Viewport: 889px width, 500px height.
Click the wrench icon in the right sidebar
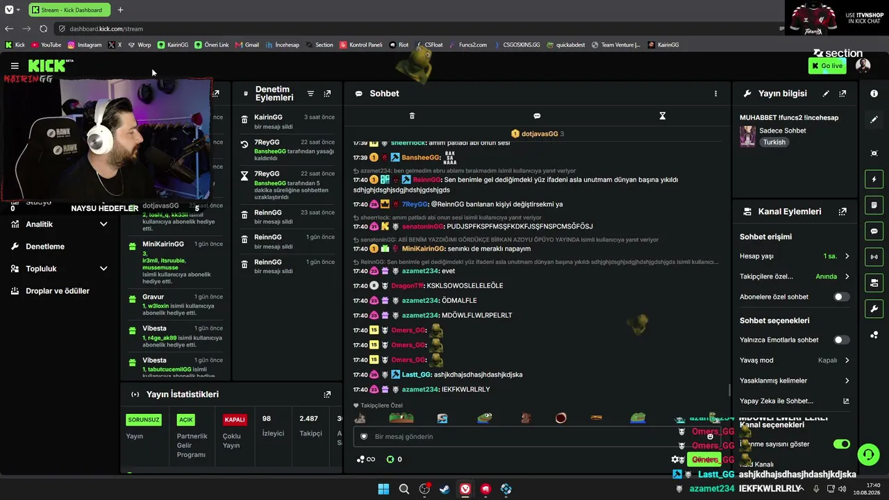[x=874, y=309]
